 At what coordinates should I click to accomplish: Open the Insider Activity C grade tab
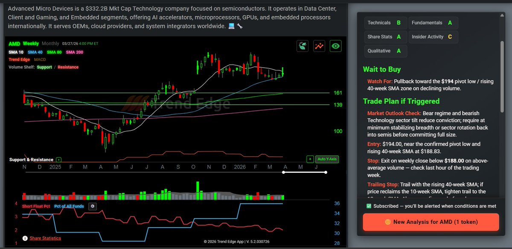(433, 37)
